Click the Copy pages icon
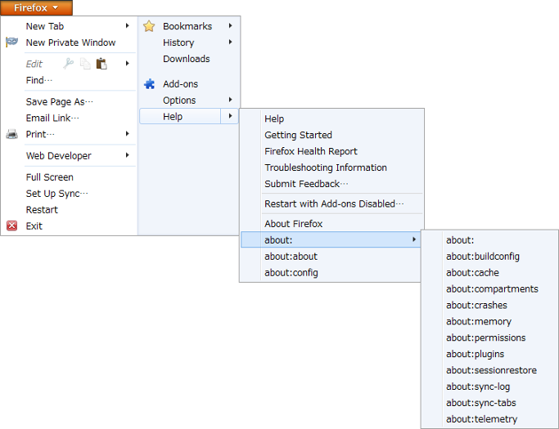This screenshot has width=559, height=429. click(x=85, y=64)
